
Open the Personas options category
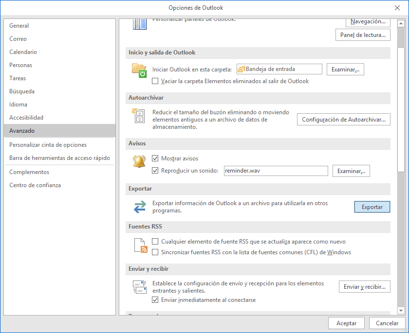(x=60, y=65)
